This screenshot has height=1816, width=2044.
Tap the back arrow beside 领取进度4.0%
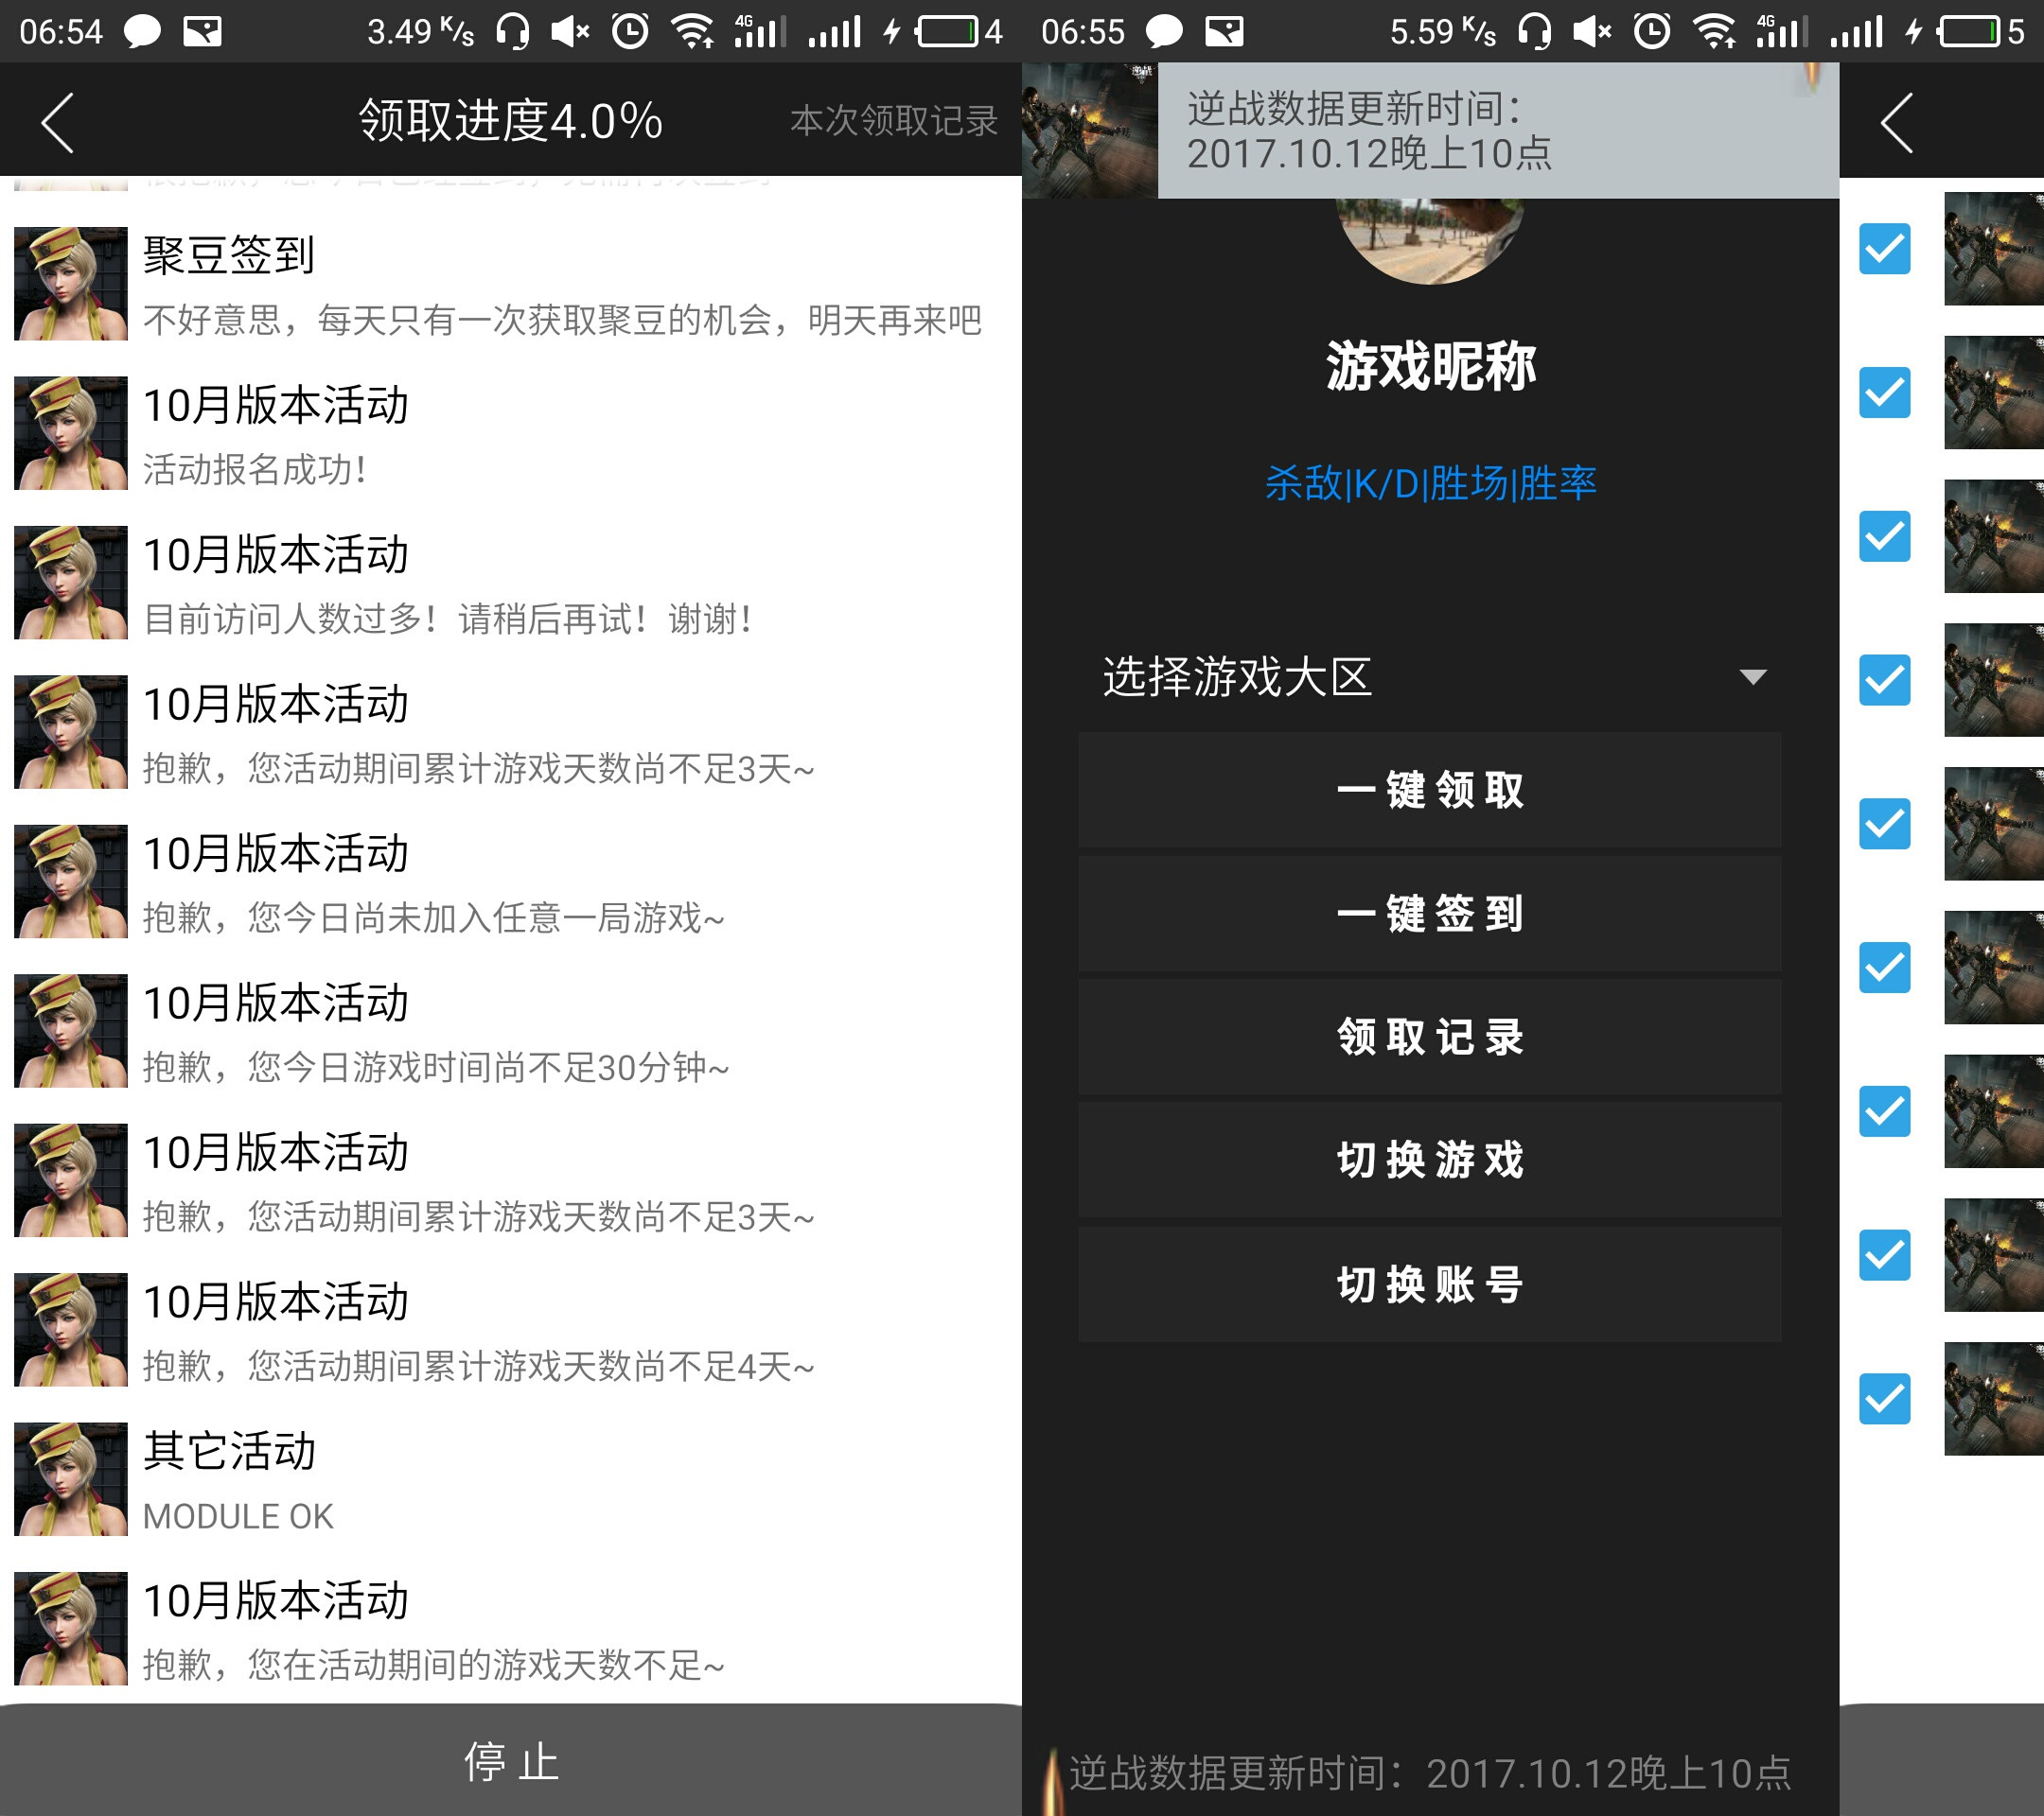tap(57, 122)
